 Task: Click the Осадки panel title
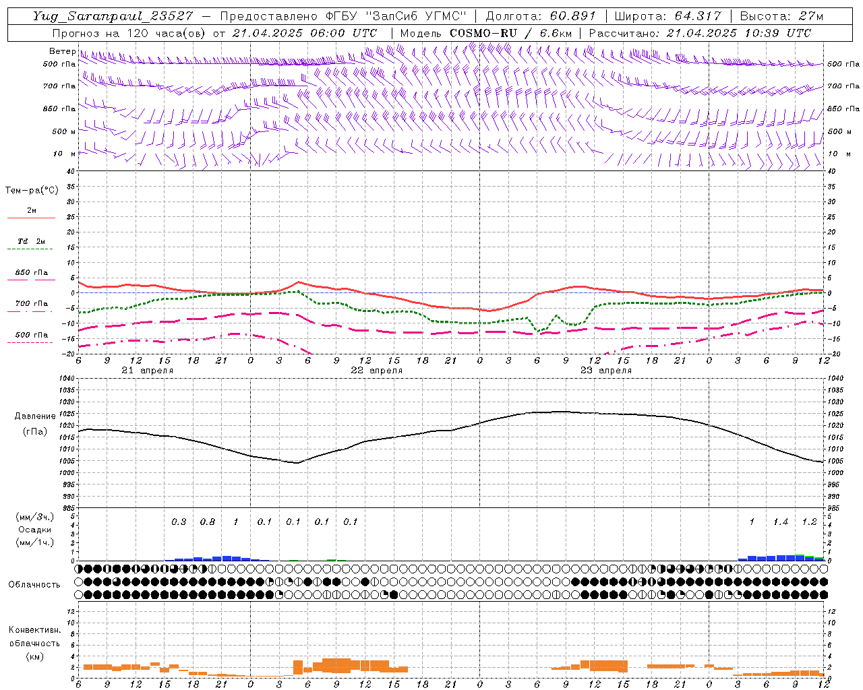pos(34,530)
